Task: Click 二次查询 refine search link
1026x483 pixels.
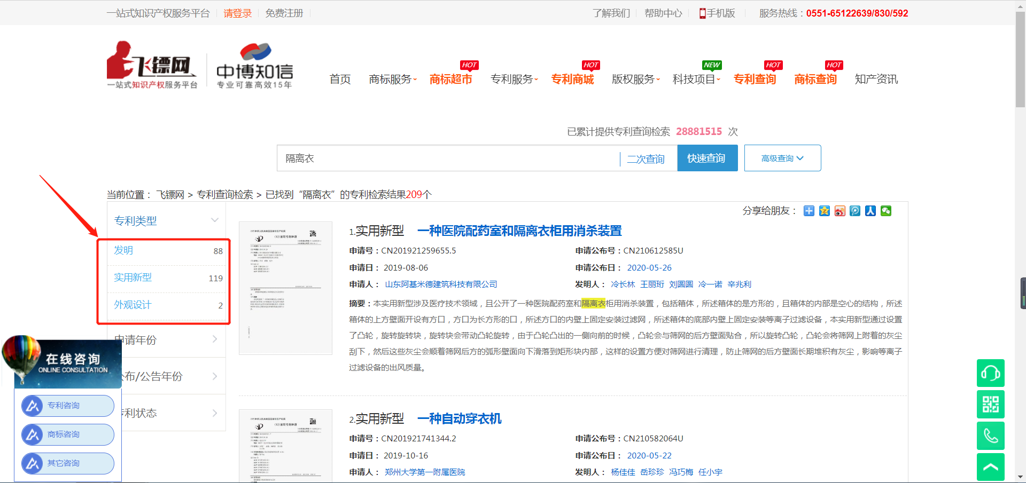Action: (646, 159)
